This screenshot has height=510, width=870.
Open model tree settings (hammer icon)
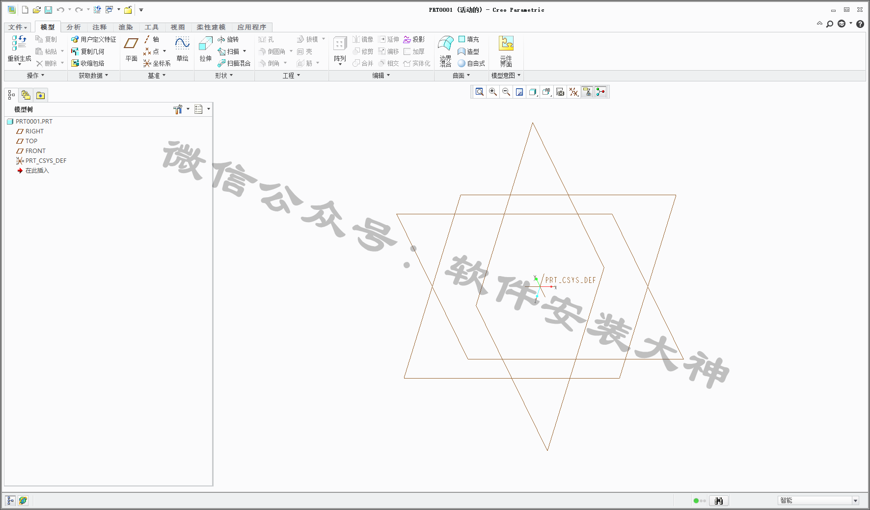coord(178,109)
